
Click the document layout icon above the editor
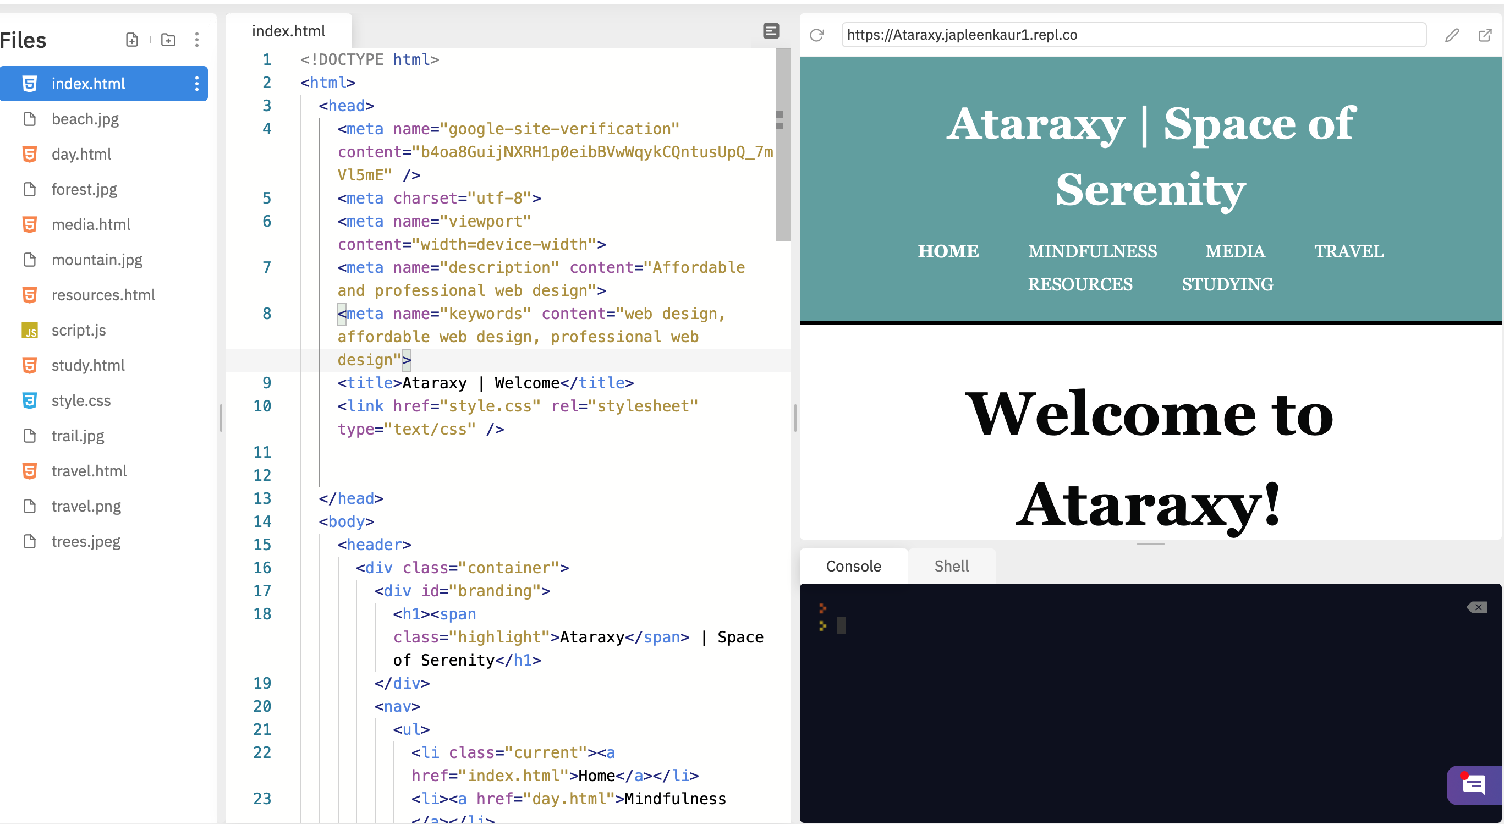pos(771,30)
